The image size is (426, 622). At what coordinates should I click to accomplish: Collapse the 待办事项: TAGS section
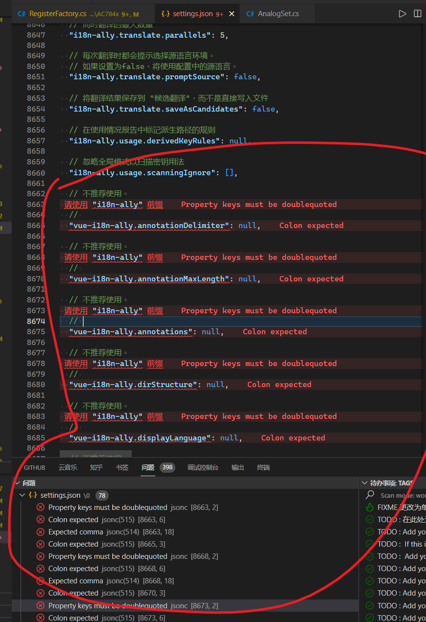pyautogui.click(x=364, y=483)
